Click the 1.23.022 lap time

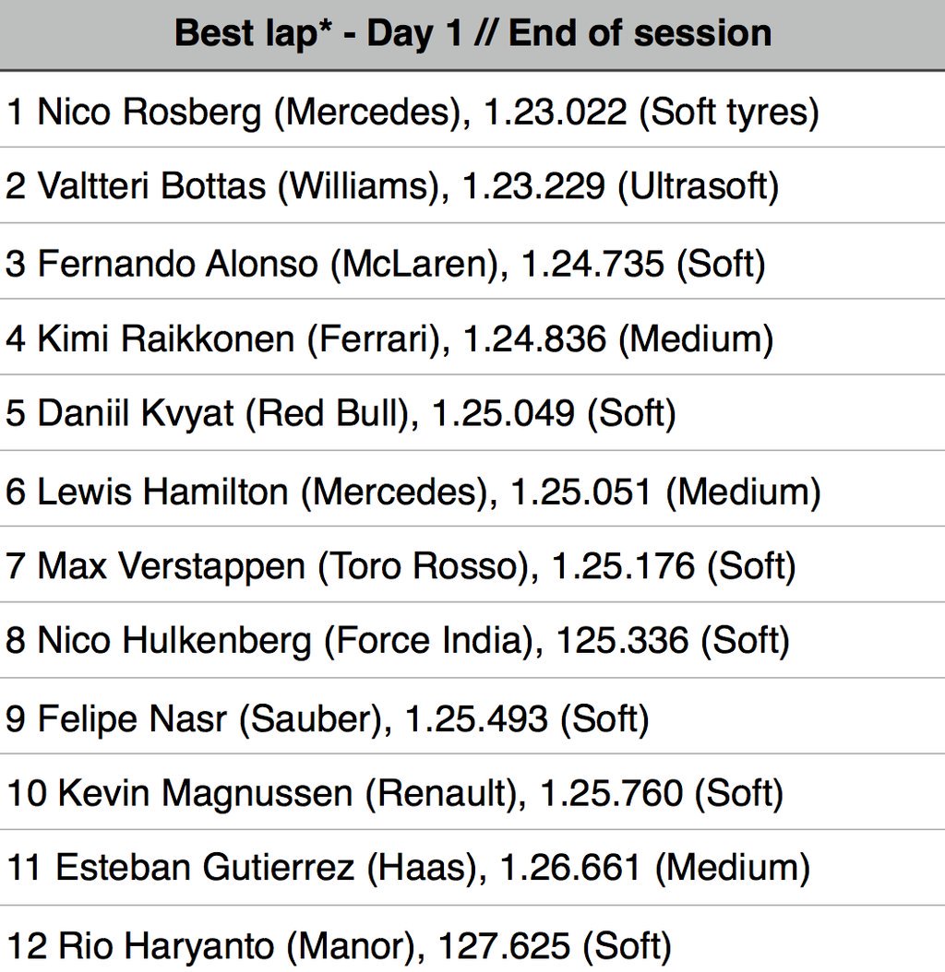click(555, 113)
